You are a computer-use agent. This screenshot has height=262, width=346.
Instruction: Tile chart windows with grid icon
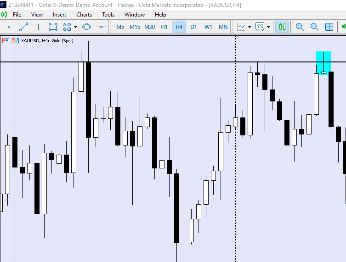pos(329,27)
